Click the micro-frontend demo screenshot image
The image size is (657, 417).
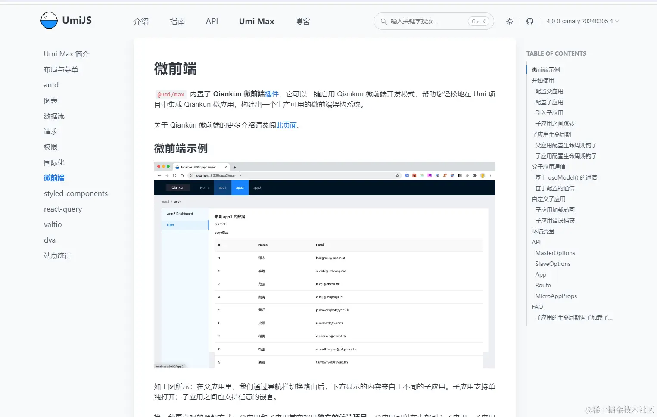tap(325, 265)
